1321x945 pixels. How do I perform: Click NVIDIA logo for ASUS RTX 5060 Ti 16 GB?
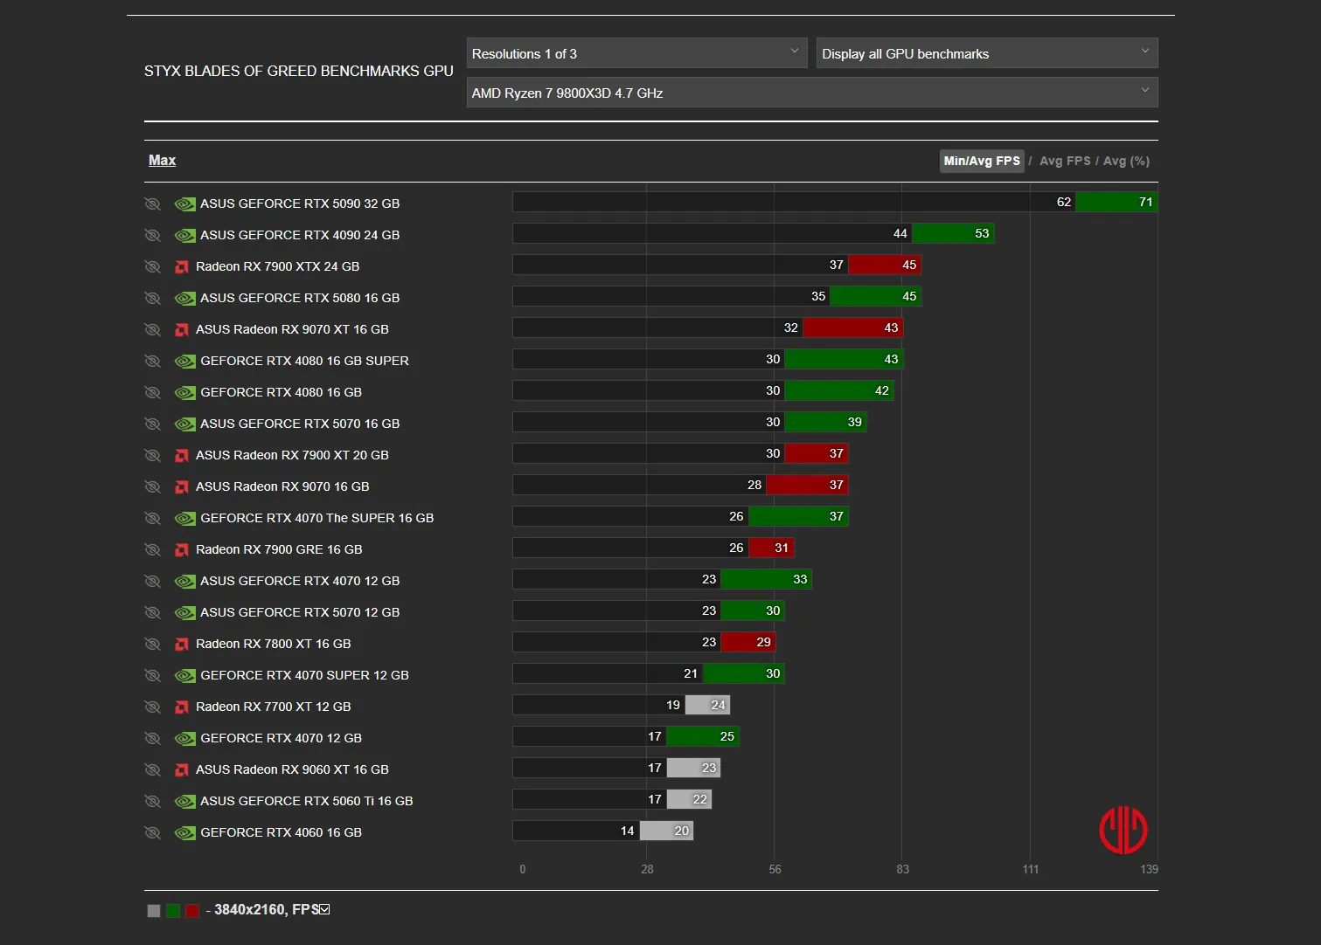point(184,802)
